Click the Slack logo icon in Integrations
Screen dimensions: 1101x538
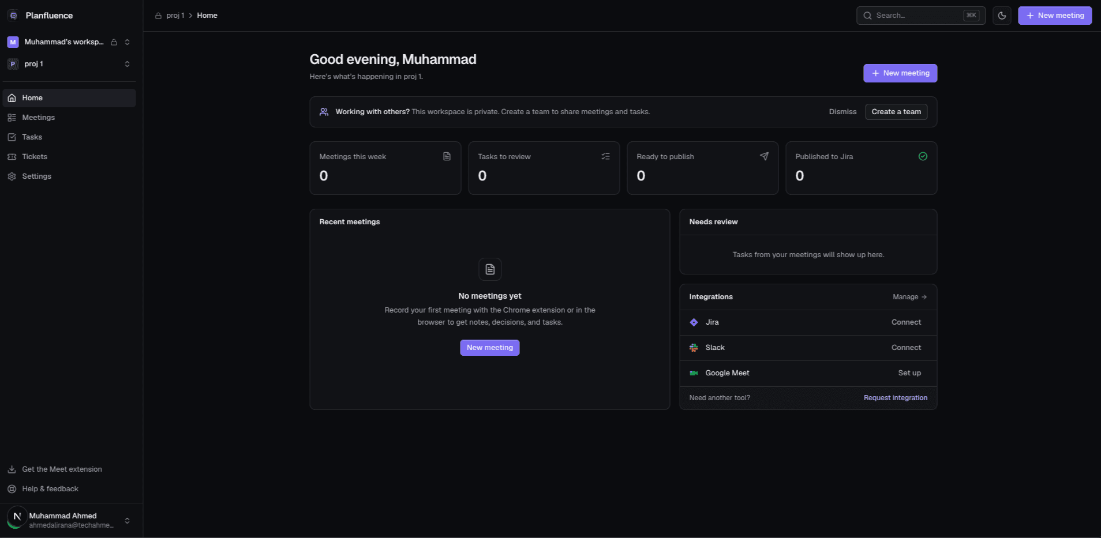(x=694, y=348)
